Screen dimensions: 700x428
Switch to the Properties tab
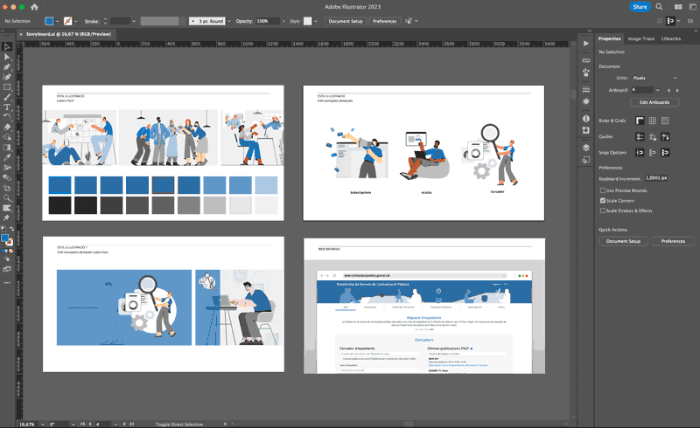click(x=609, y=38)
